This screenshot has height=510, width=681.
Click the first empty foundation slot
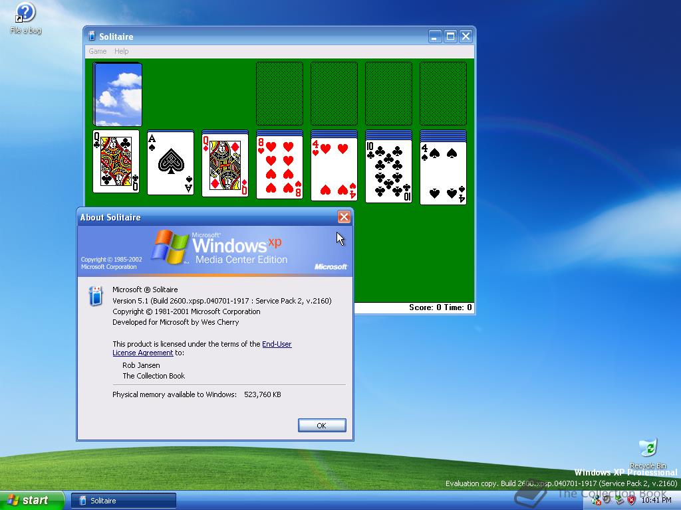[280, 93]
